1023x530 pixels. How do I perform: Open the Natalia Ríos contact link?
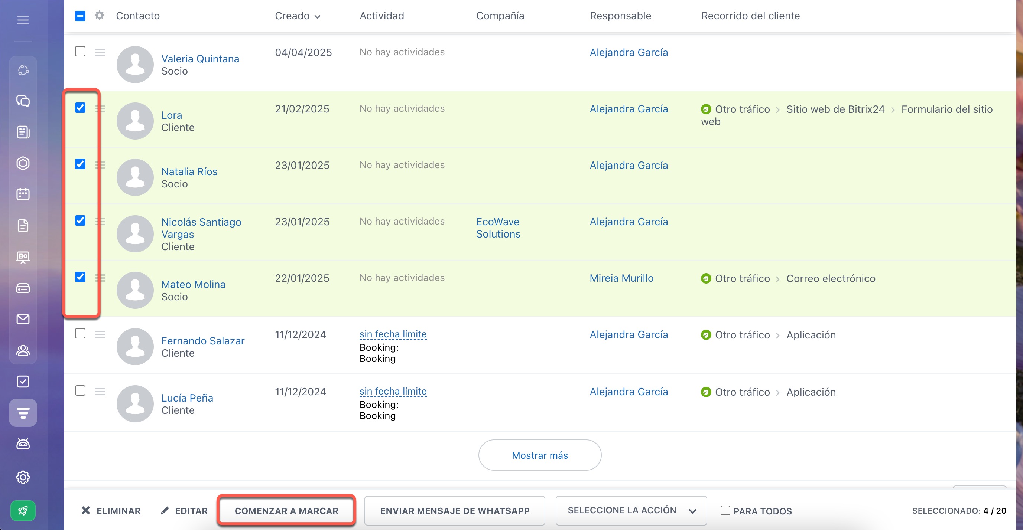[x=189, y=171]
